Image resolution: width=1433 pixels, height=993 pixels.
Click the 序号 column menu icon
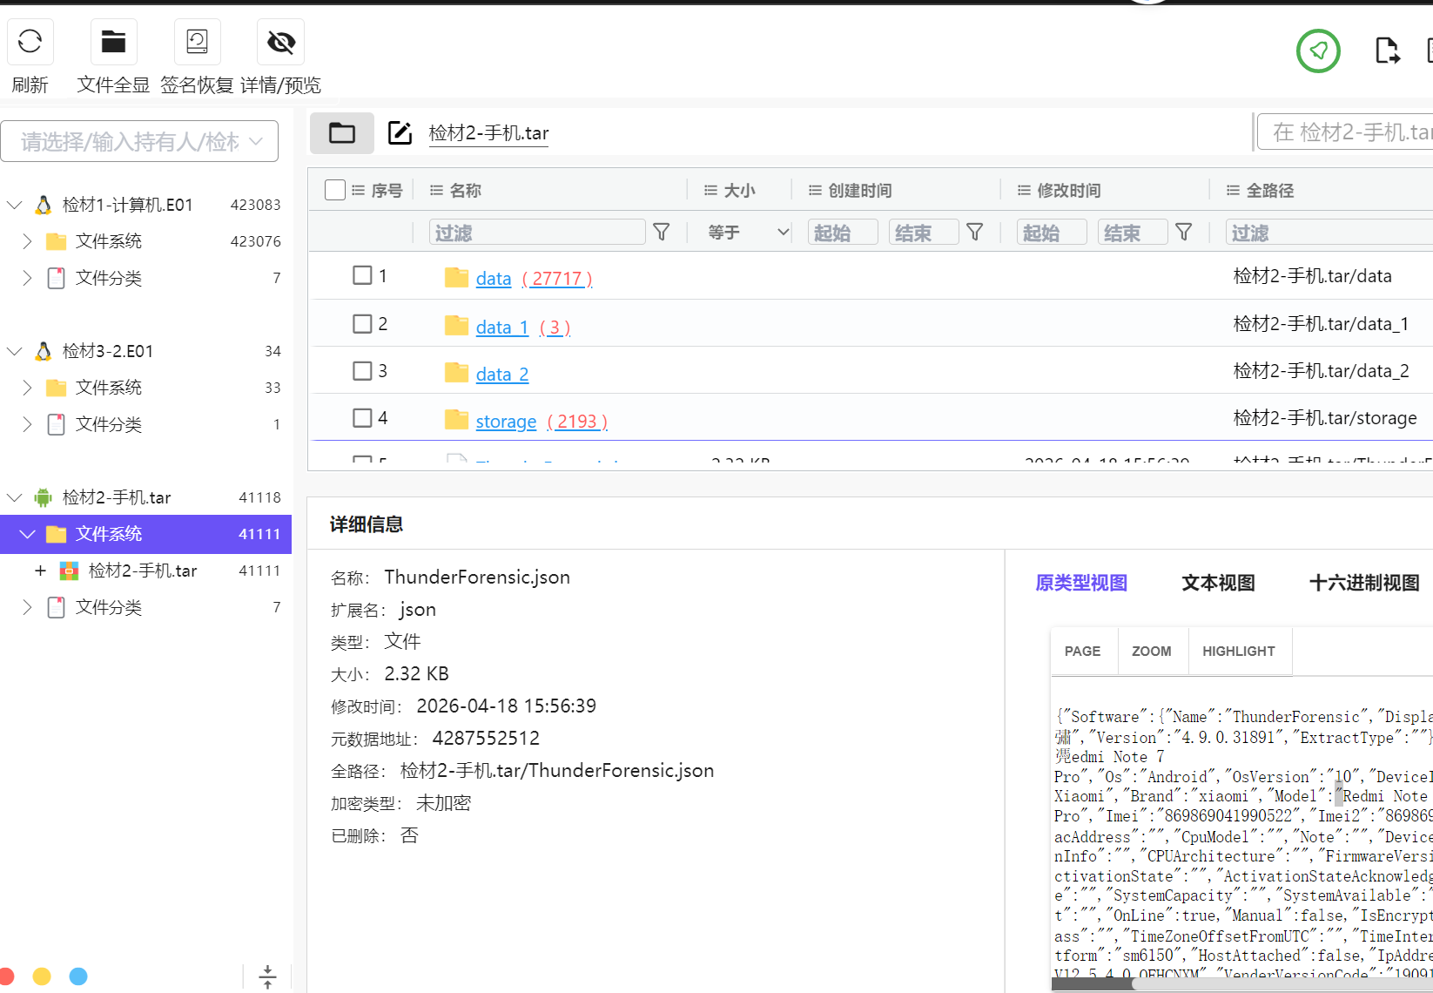(x=358, y=190)
